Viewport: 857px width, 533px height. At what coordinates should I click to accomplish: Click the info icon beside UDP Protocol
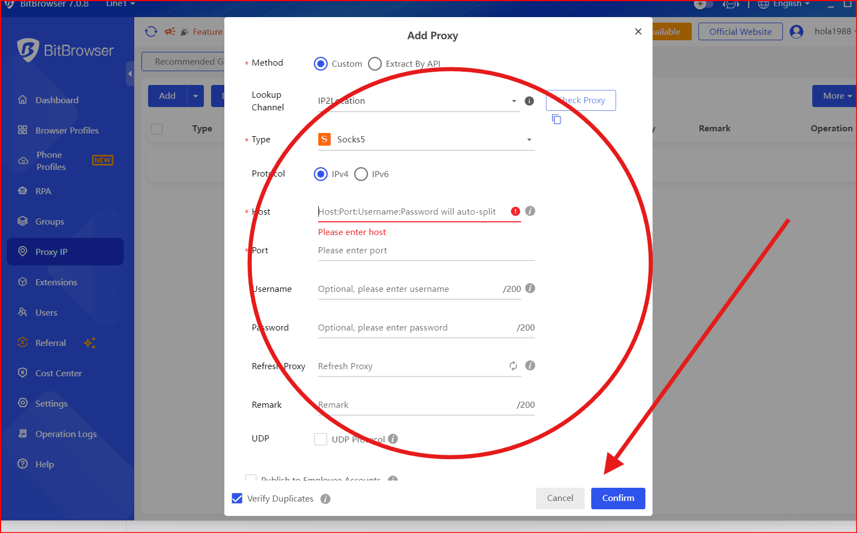393,439
